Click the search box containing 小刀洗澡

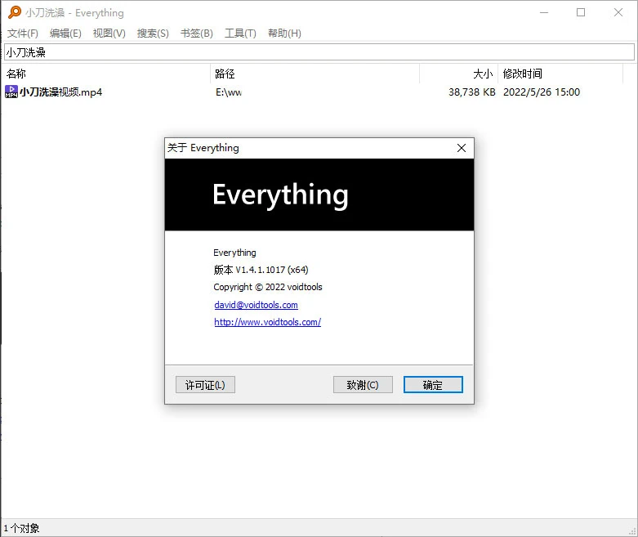(x=319, y=52)
